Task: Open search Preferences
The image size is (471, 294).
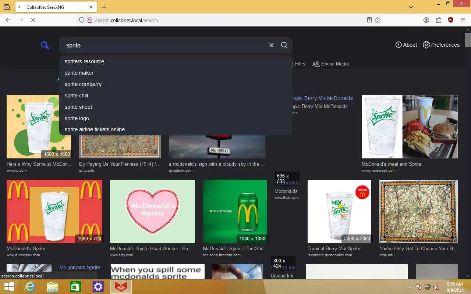Action: 441,45
